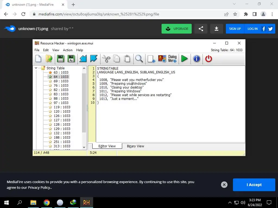The height and width of the screenshot is (208, 278).
Task: Open the Help menu
Action: 80,50
